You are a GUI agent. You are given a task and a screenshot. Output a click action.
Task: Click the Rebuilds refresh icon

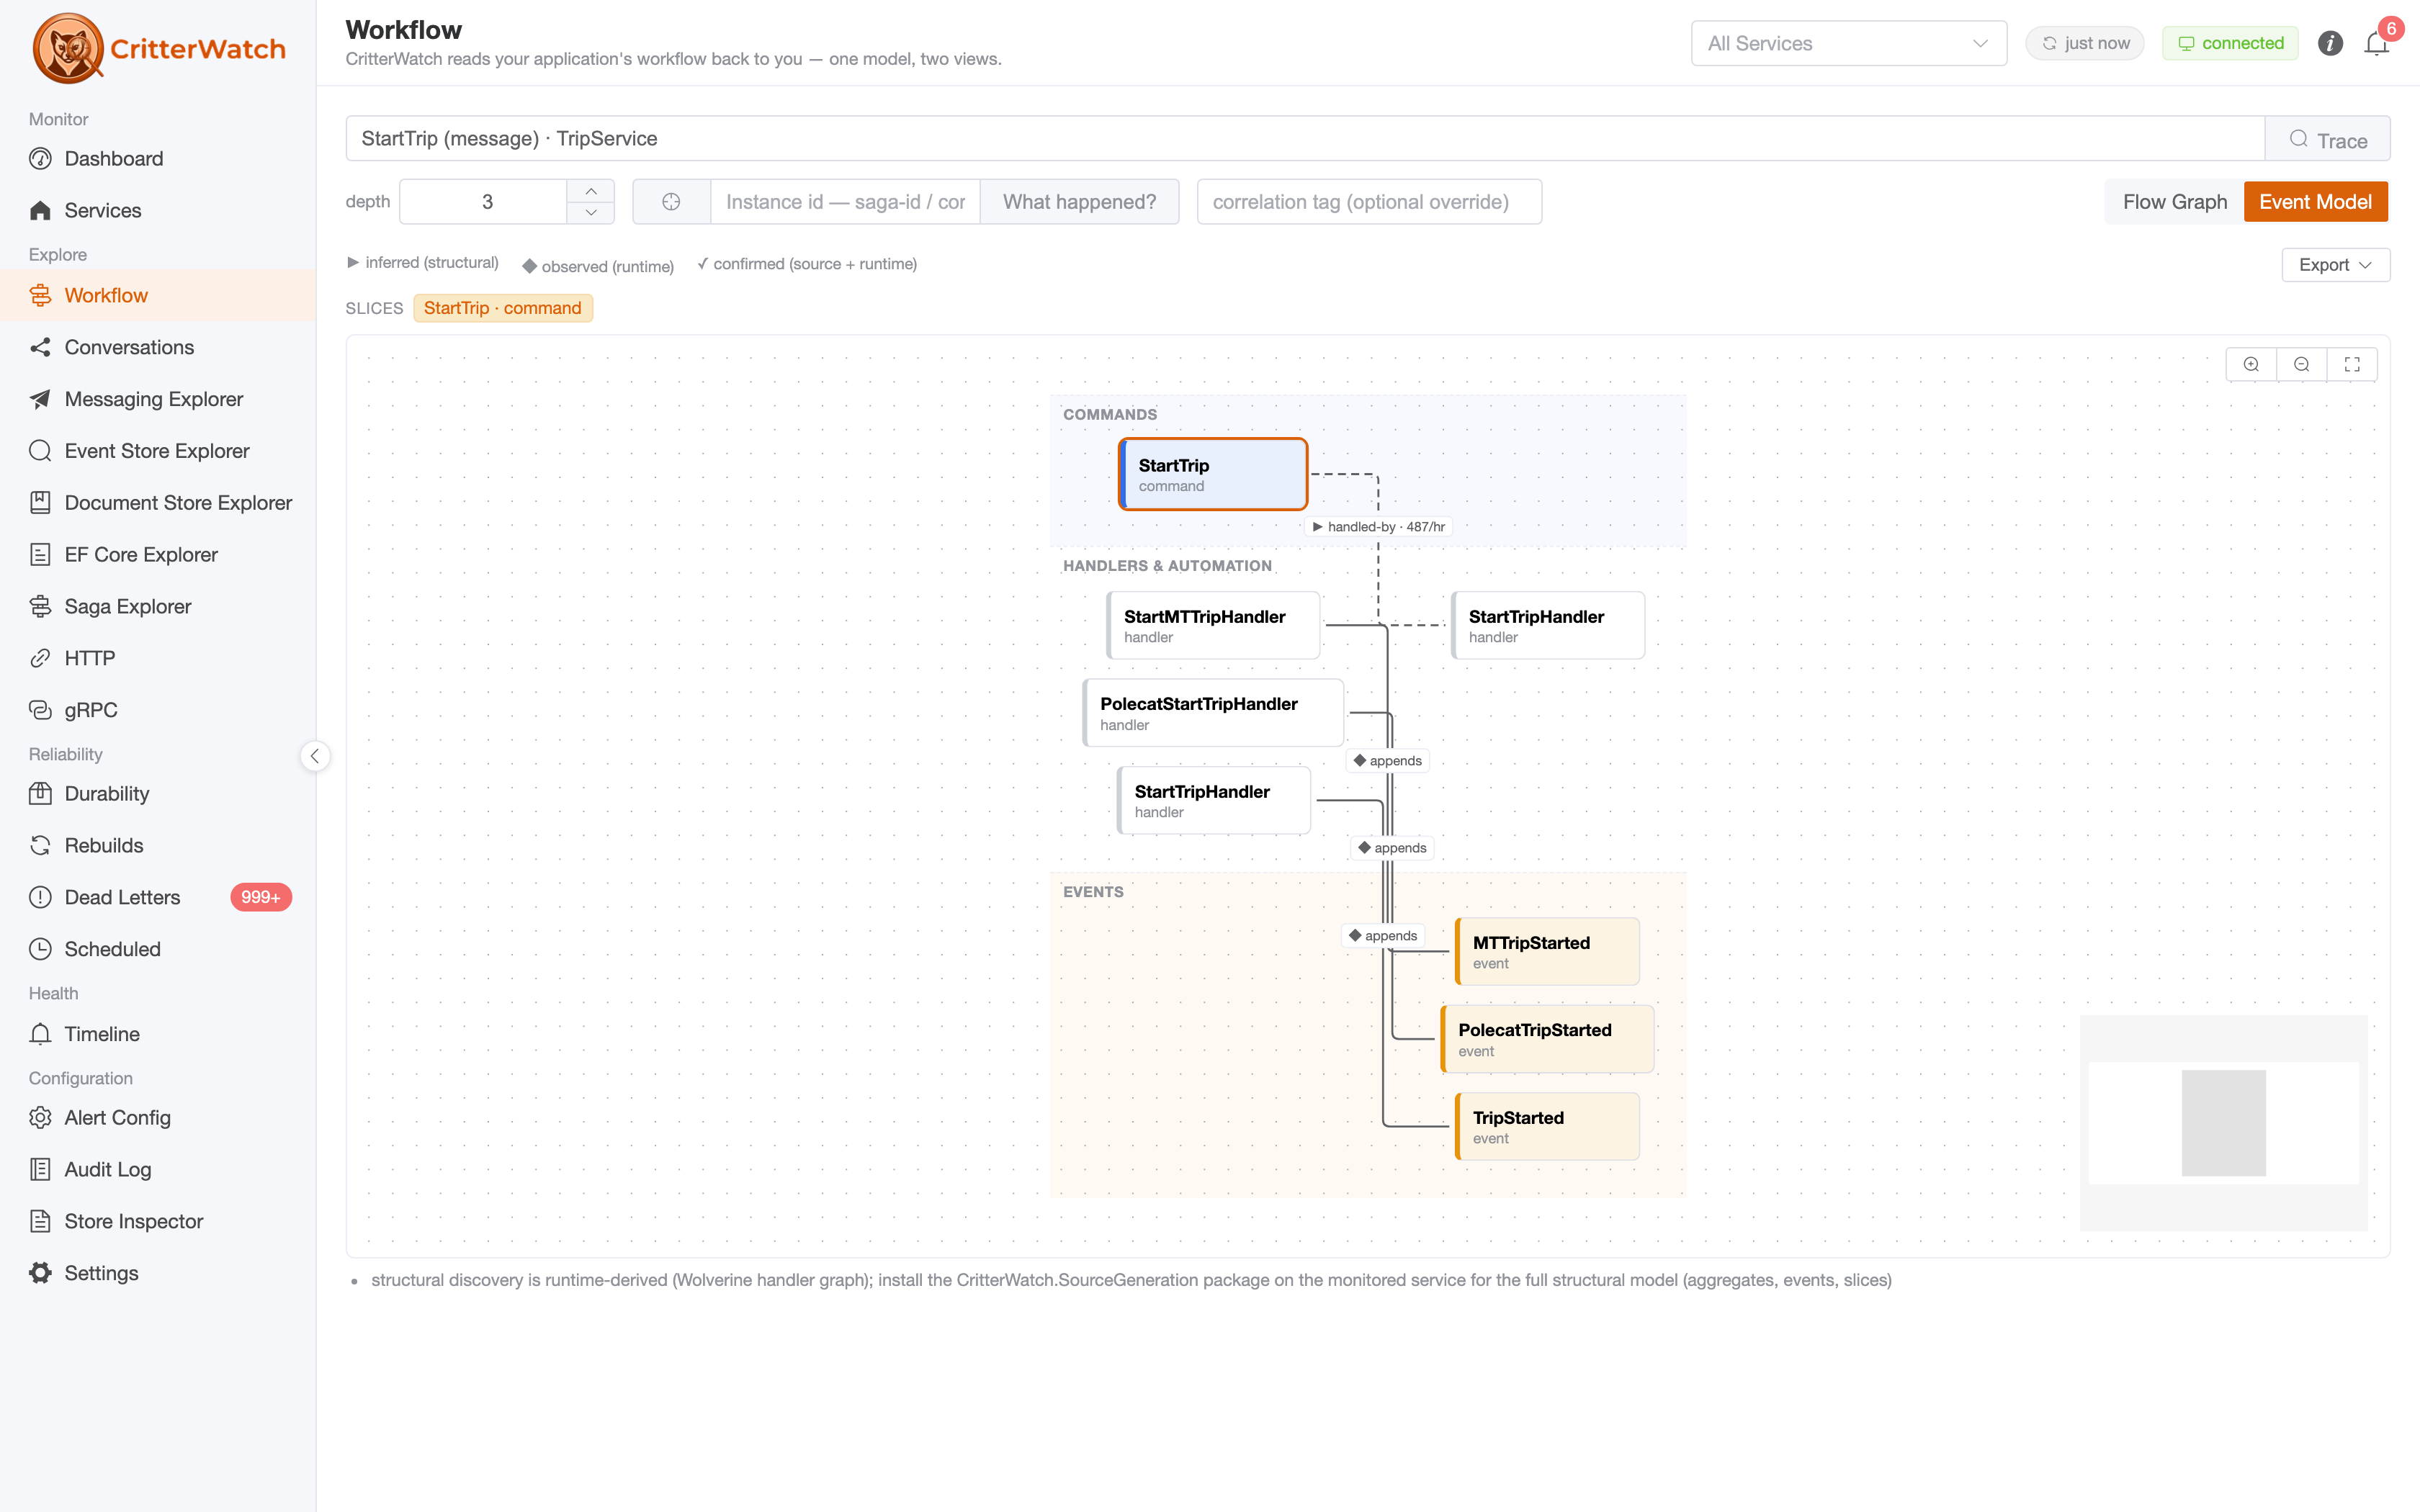[40, 846]
